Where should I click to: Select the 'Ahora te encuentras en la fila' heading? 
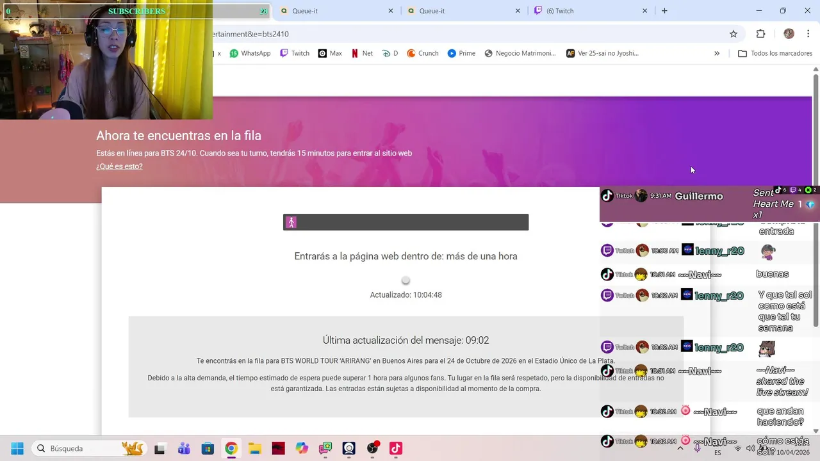[x=179, y=136]
